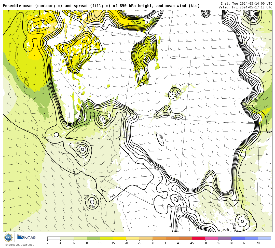
Task: Pick the pale yellow 20–25 legend swatch
Action: (x=133, y=238)
